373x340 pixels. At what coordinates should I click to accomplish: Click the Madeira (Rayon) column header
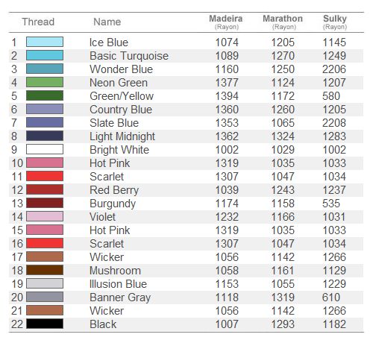[x=226, y=22]
